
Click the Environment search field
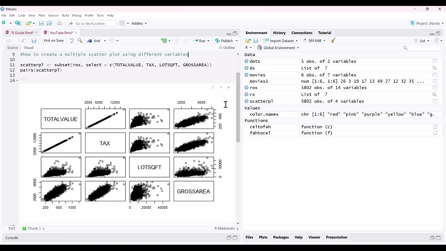(421, 48)
